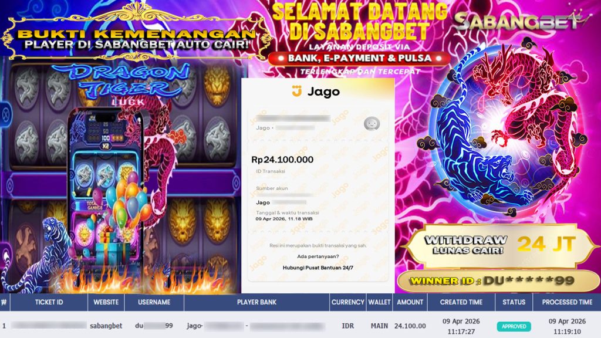The image size is (601, 338).
Task: Click the Winner ID banner
Action: pyautogui.click(x=498, y=281)
